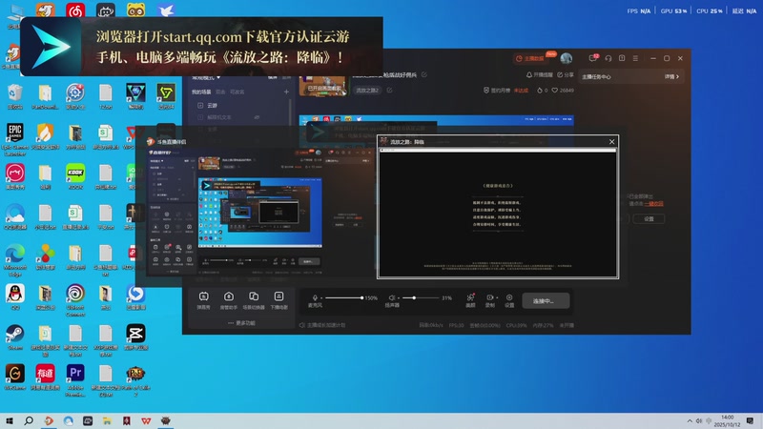Open the 主播成长加速计划 link
763x429 pixels.
(322, 325)
